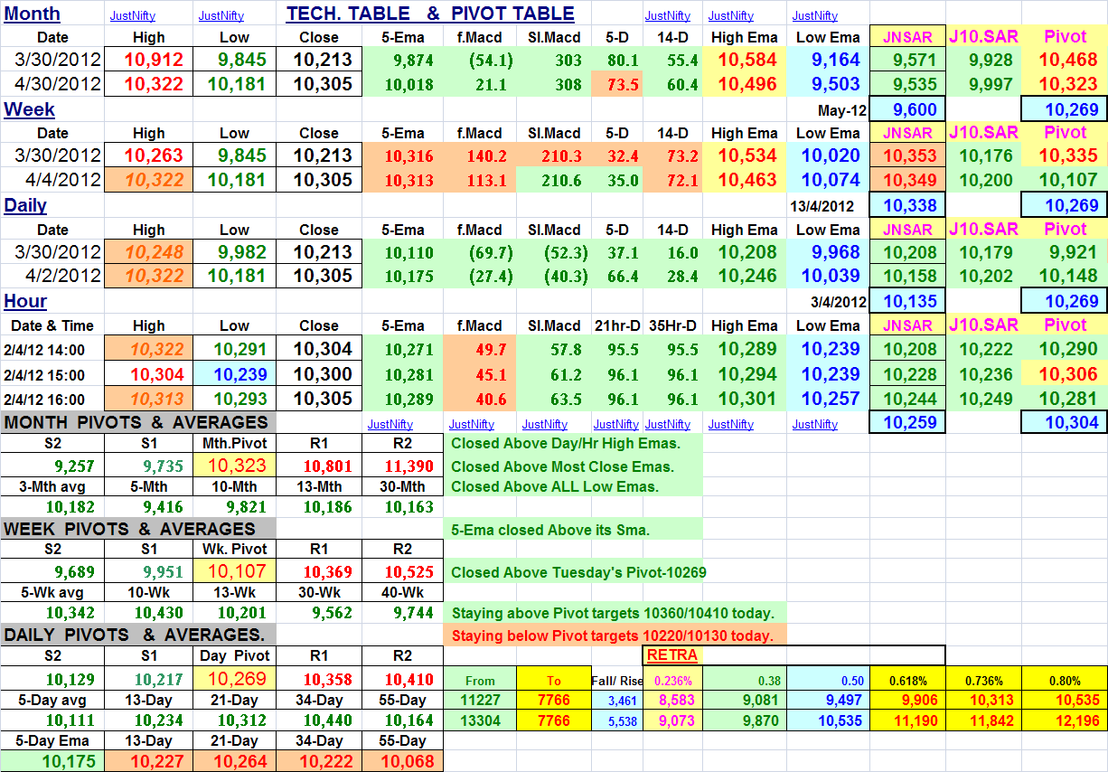
Task: Select the 2/4/12 15:00 time cell
Action: (x=52, y=373)
